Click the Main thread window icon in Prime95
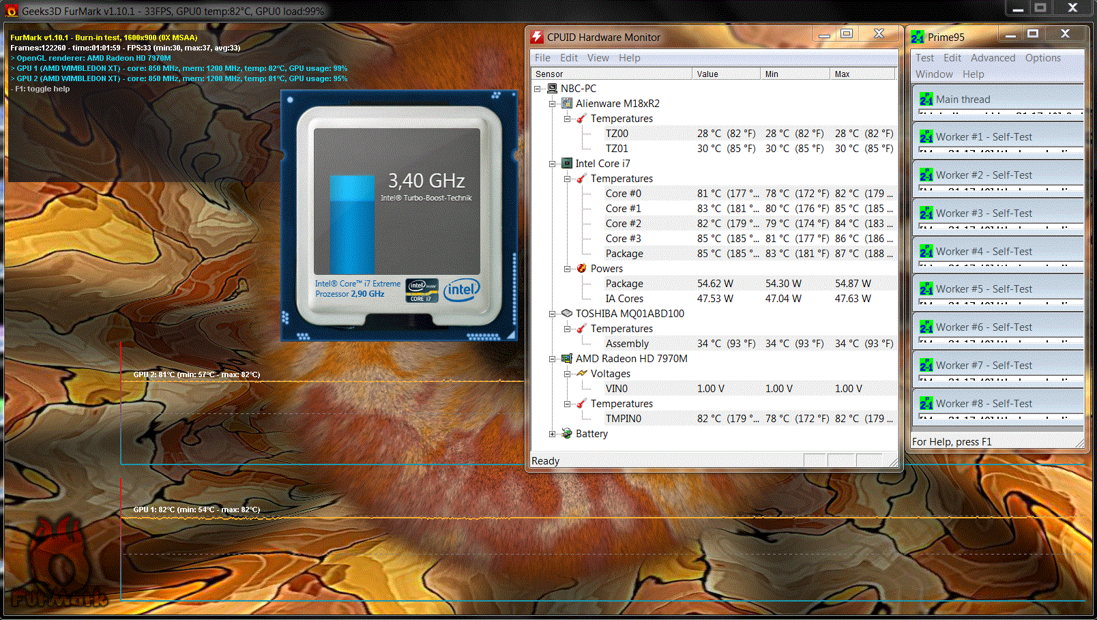 pos(926,100)
